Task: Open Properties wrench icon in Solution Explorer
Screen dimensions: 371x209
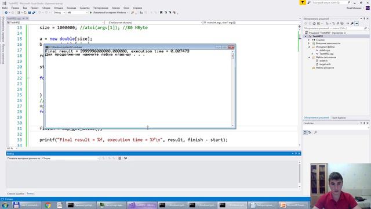Action: point(352,23)
